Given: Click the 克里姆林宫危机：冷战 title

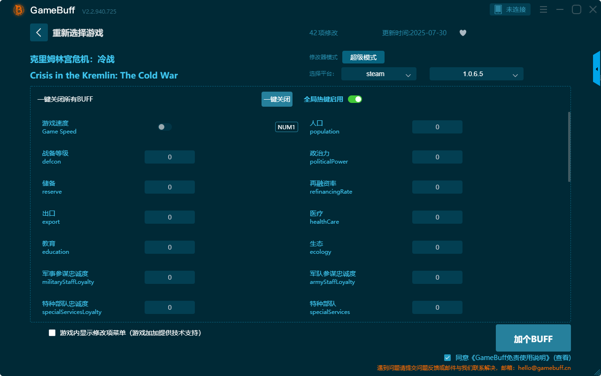Looking at the screenshot, I should 72,59.
